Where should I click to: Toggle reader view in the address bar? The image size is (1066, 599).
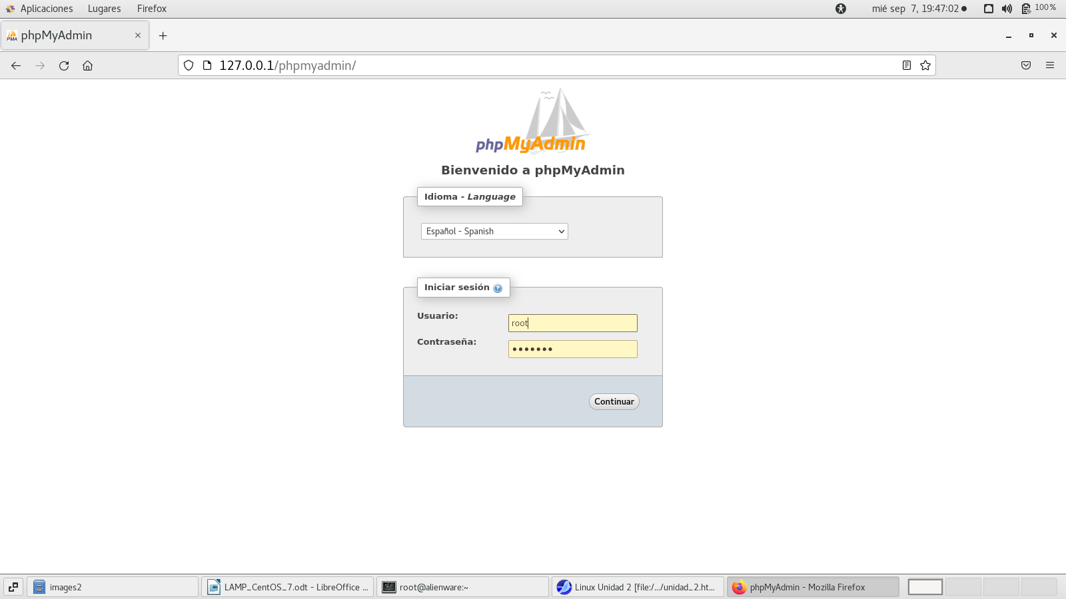906,65
